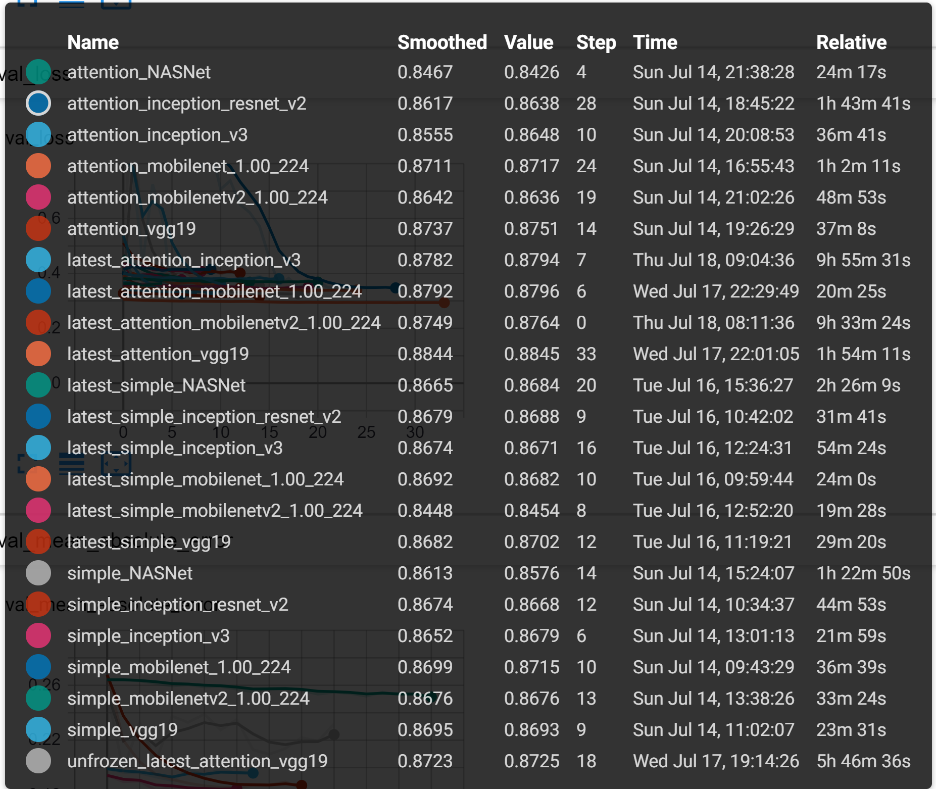Click the simple_vgg19 run name
936x789 pixels.
122,730
